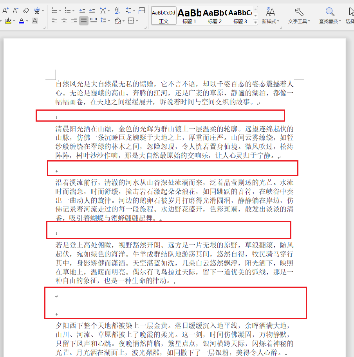Enable center text alignment
The width and height of the screenshot is (354, 357).
pos(64,20)
